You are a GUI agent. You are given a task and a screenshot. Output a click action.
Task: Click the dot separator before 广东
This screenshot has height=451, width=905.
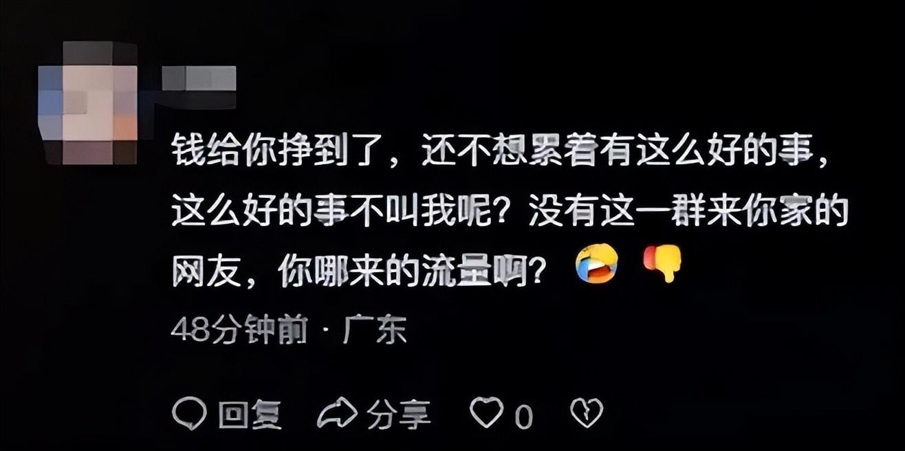pos(326,333)
